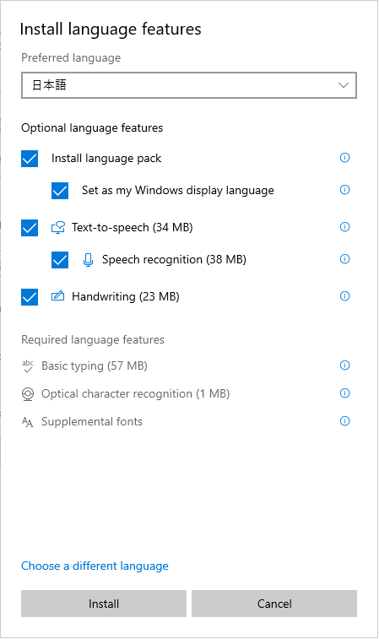
Task: Untick the Speech recognition checkbox
Action: (60, 260)
